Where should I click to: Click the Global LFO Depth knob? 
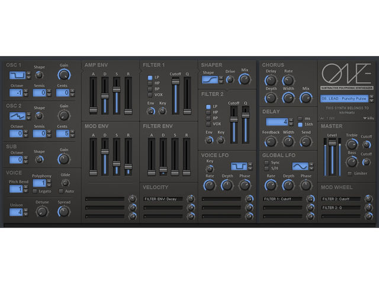coord(288,186)
